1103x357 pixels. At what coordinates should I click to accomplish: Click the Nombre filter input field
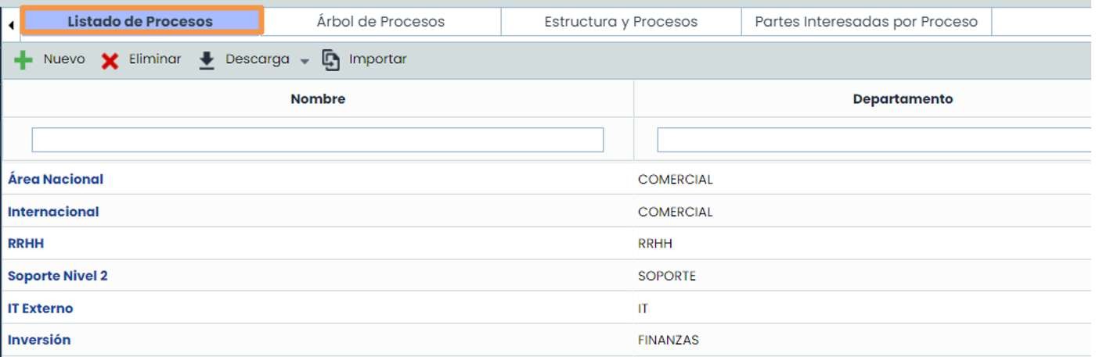click(x=317, y=140)
